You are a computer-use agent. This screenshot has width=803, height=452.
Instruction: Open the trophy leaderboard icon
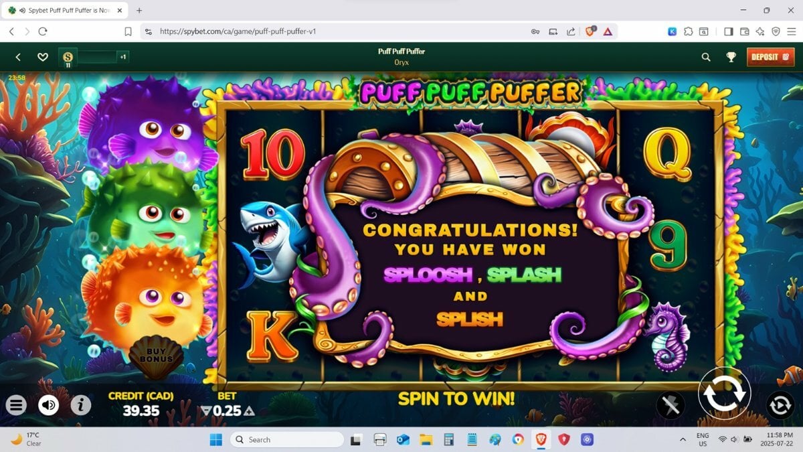(731, 58)
